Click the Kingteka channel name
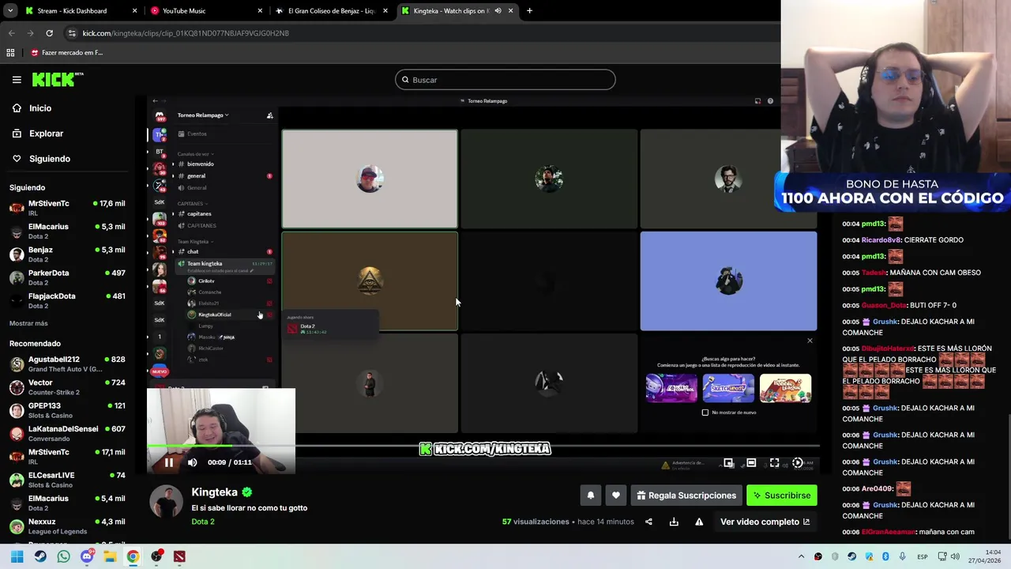The height and width of the screenshot is (569, 1011). coord(214,492)
